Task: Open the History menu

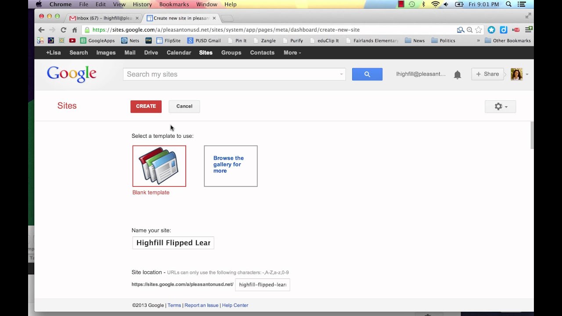Action: coord(142,4)
